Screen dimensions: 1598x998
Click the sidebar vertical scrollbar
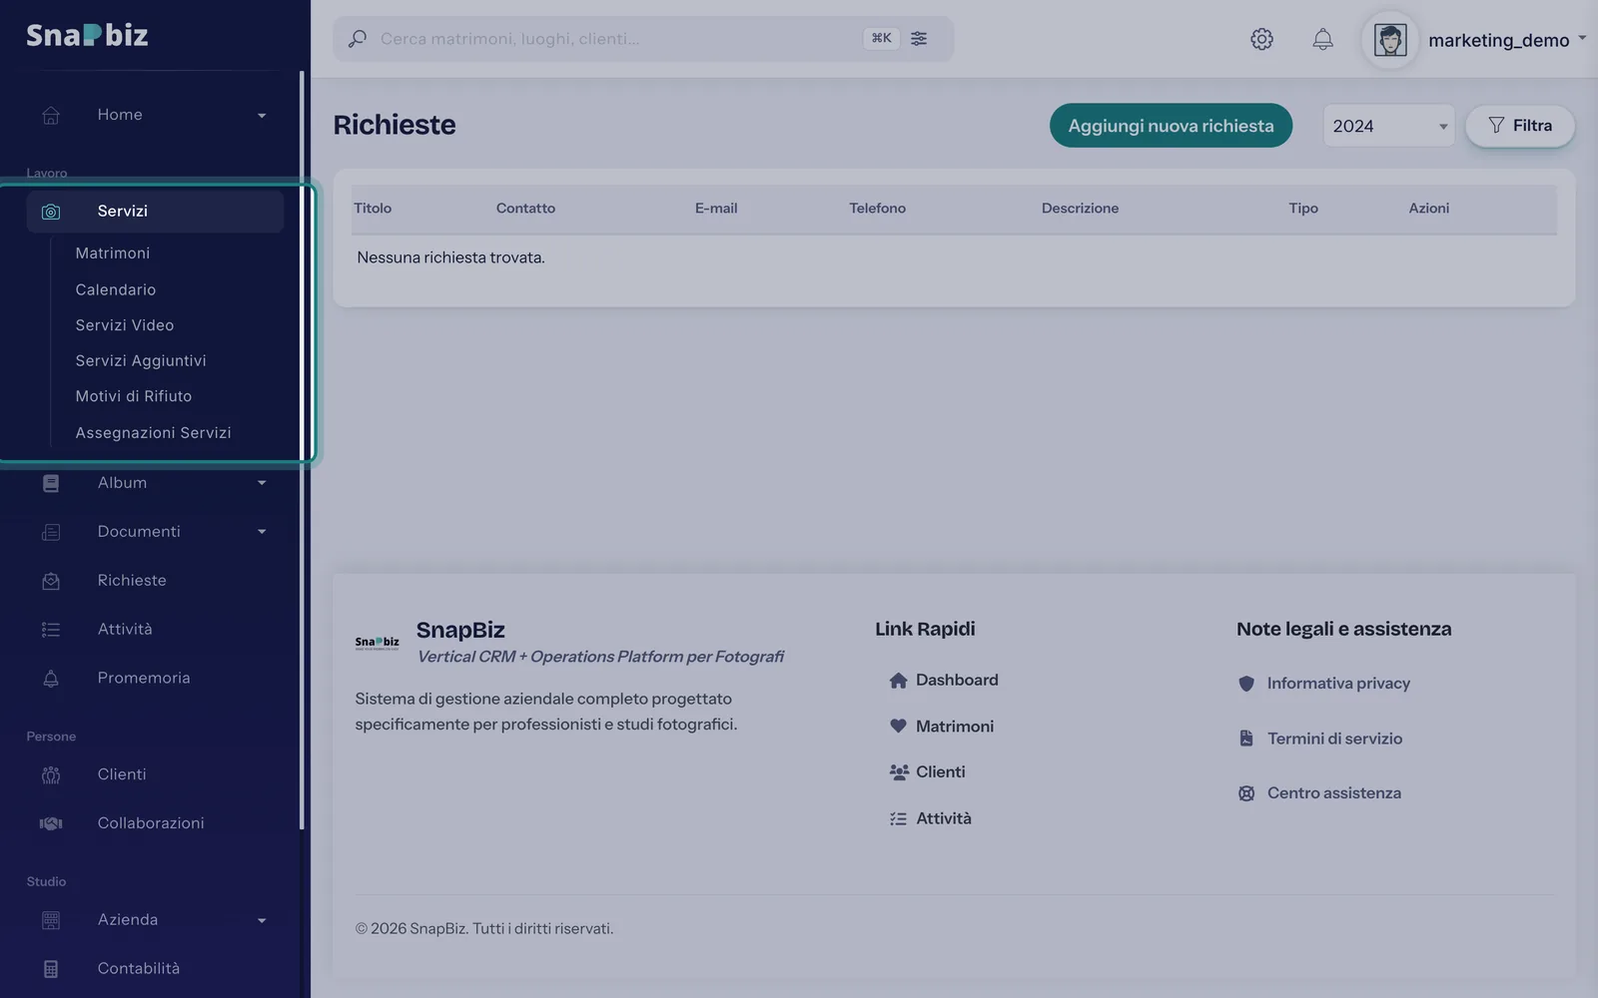[302, 450]
